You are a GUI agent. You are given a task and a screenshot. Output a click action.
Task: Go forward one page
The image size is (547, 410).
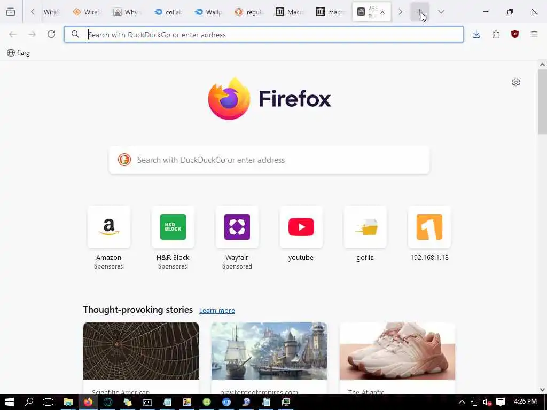click(x=32, y=34)
